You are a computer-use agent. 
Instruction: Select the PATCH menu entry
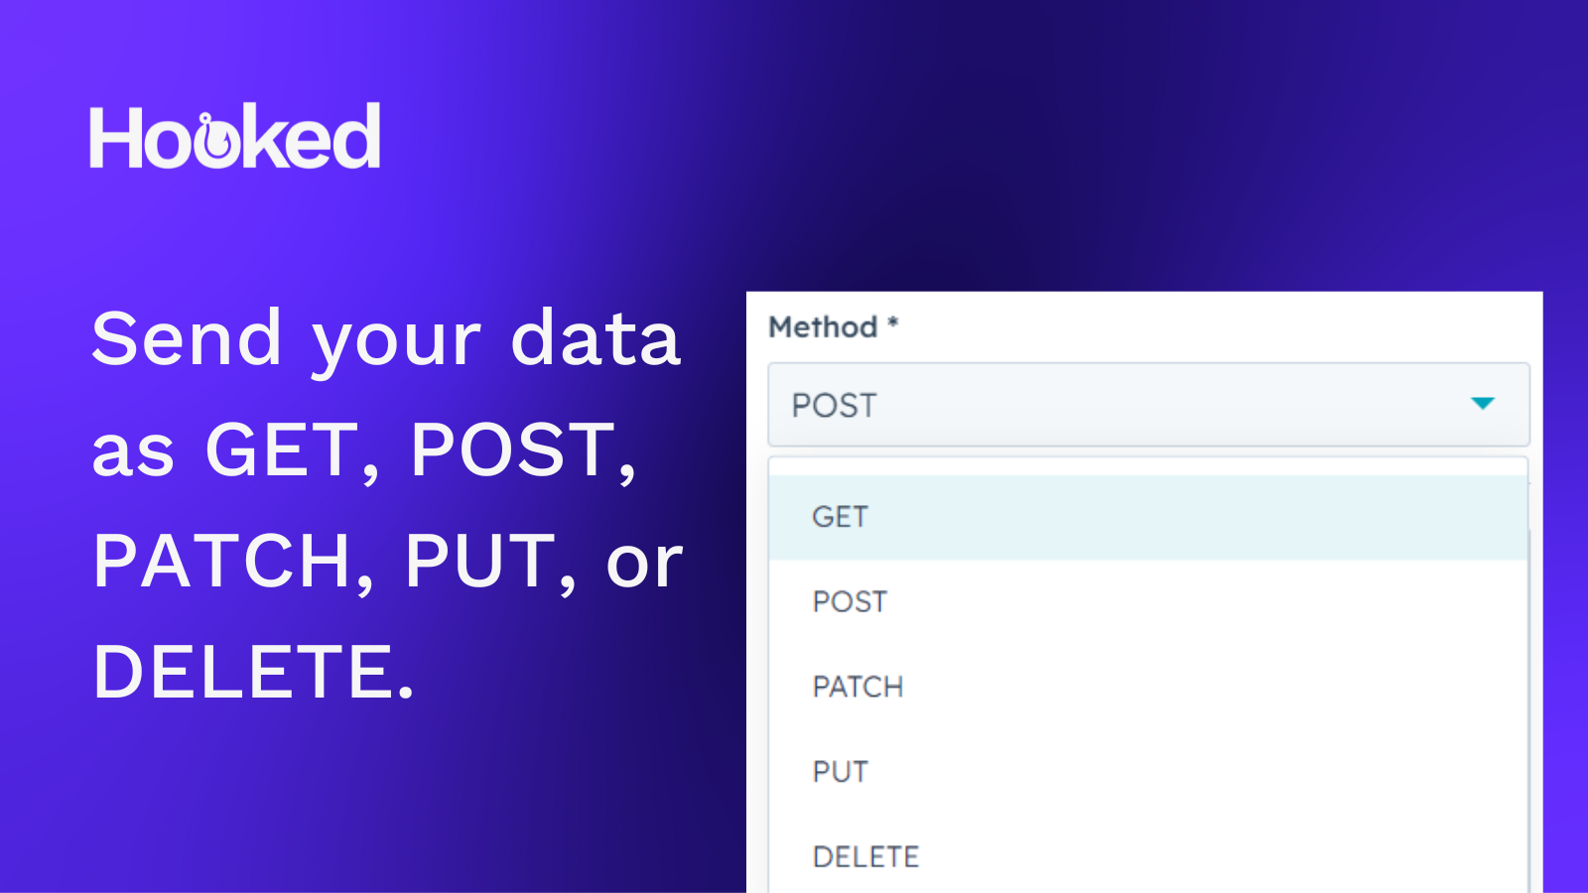(857, 686)
